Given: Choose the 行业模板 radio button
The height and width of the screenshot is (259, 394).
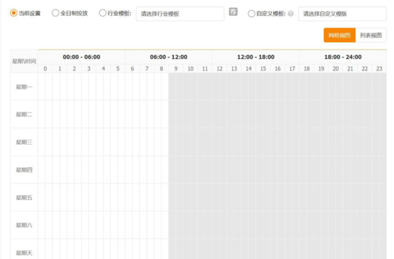Looking at the screenshot, I should [x=102, y=14].
